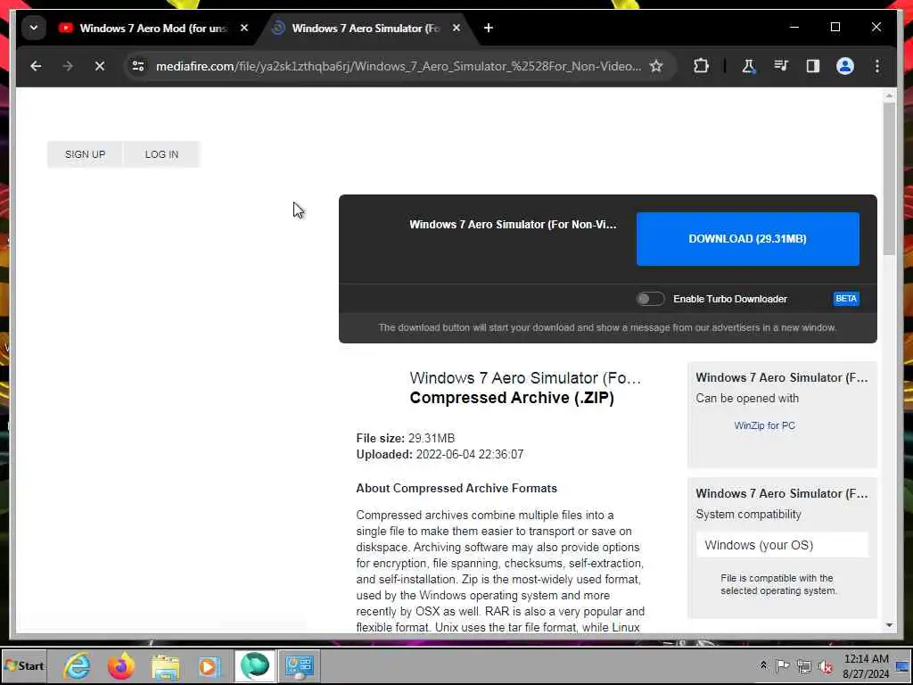
Task: Click the scrollbar down arrow
Action: 889,625
